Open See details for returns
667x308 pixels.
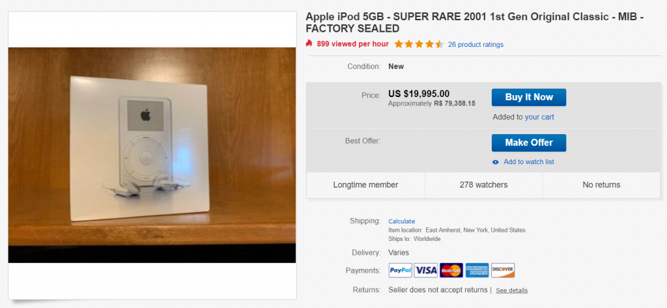point(512,290)
